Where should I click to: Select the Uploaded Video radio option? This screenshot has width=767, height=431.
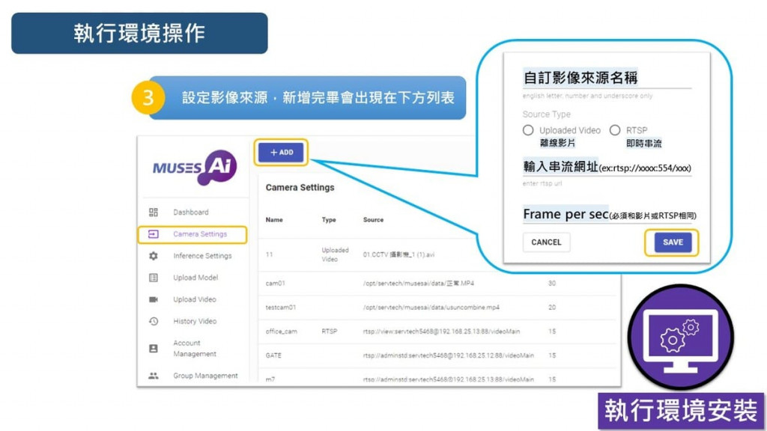pos(528,130)
